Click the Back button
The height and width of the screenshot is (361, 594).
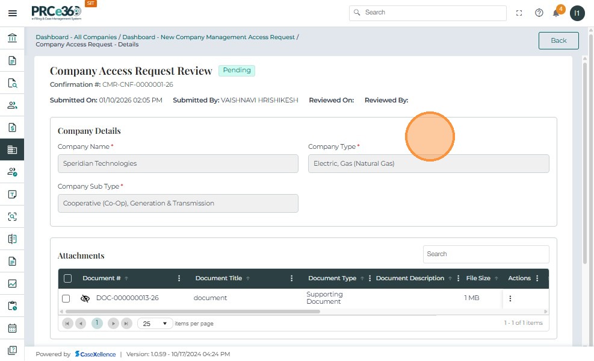tap(558, 40)
